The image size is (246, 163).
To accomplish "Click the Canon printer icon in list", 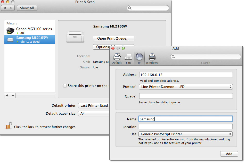I will pyautogui.click(x=10, y=31).
